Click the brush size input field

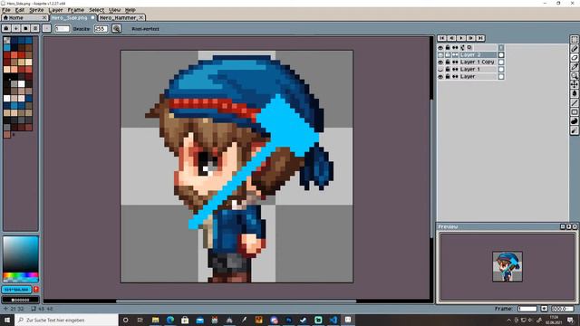click(63, 28)
